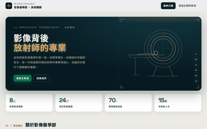207x129 pixels.
Task: Open the 基本介紹 tab
Action: point(168,6)
